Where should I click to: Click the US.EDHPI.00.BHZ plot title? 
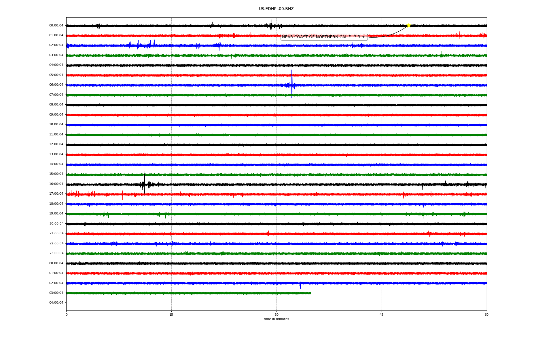276,9
